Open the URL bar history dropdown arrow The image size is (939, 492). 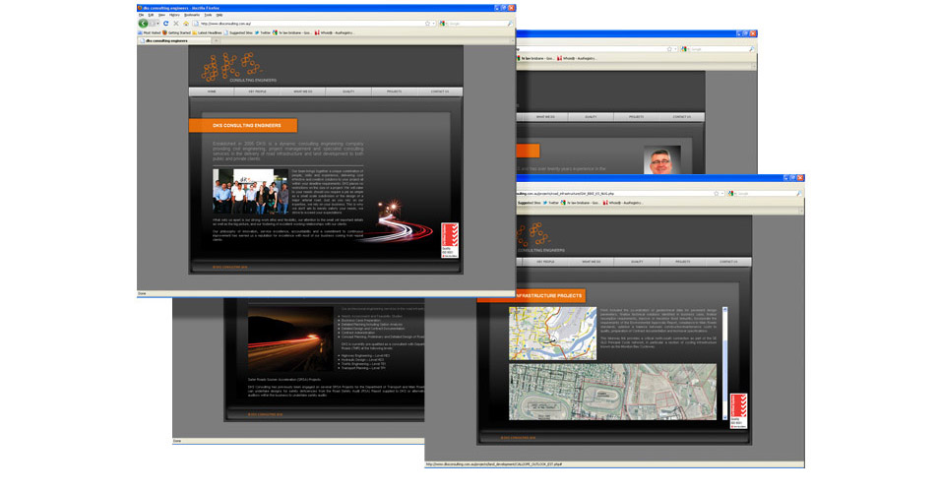coord(434,23)
